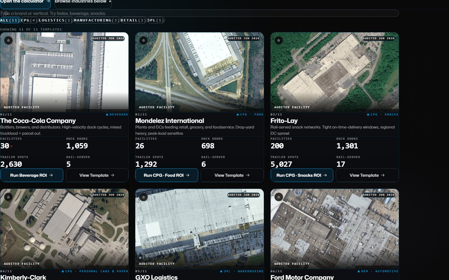Open the GXO Logistics facility satellite image

(x=200, y=229)
